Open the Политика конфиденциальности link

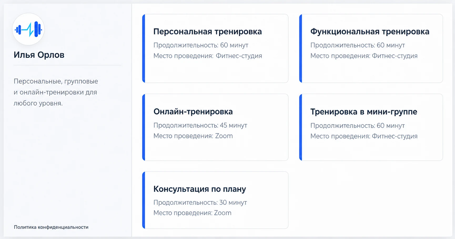[51, 227]
